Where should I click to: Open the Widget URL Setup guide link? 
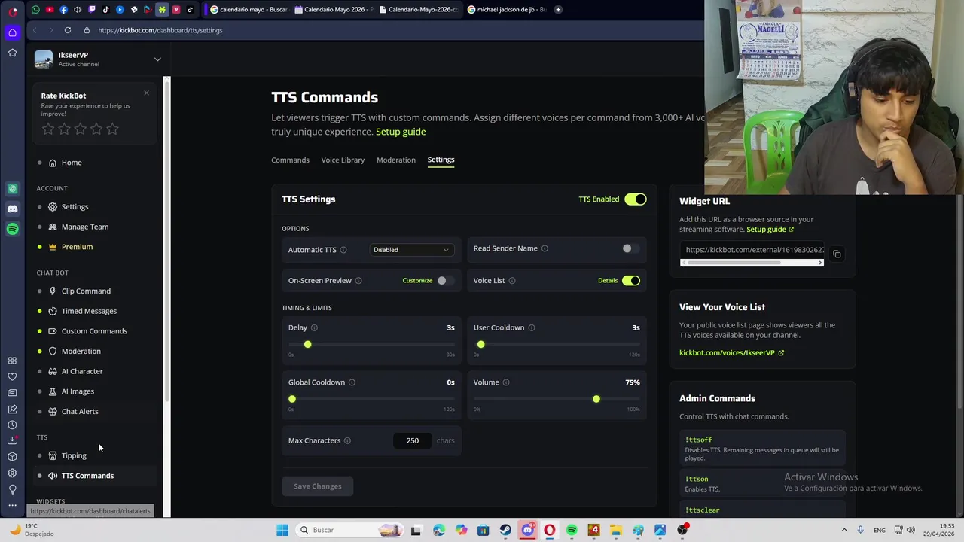pyautogui.click(x=770, y=230)
